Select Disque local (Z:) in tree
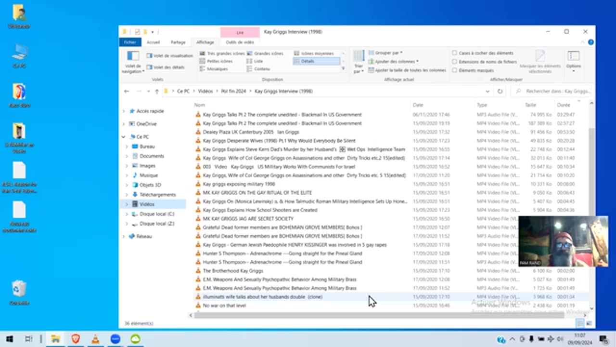Screen dimensions: 616x347 pyautogui.click(x=156, y=224)
